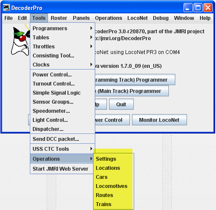Open Sensor Groups... menu item
The height and width of the screenshot is (210, 216).
click(x=62, y=102)
